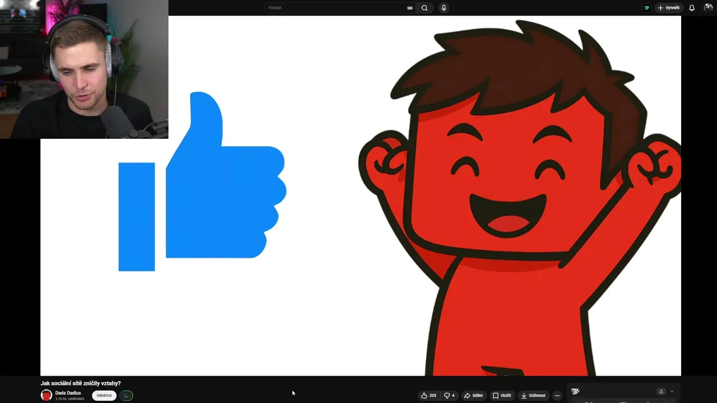Click the green extension icon near Vytvořit
717x403 pixels.
tap(646, 8)
